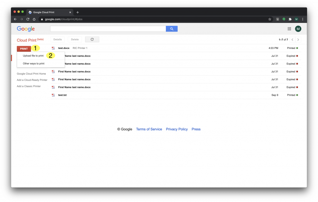
Task: Open Terms of Service link
Action: point(149,129)
